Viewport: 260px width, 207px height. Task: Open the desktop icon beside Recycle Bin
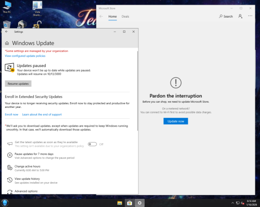click(22, 24)
